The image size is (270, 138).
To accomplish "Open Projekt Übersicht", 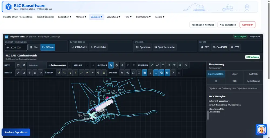I will [45, 17].
